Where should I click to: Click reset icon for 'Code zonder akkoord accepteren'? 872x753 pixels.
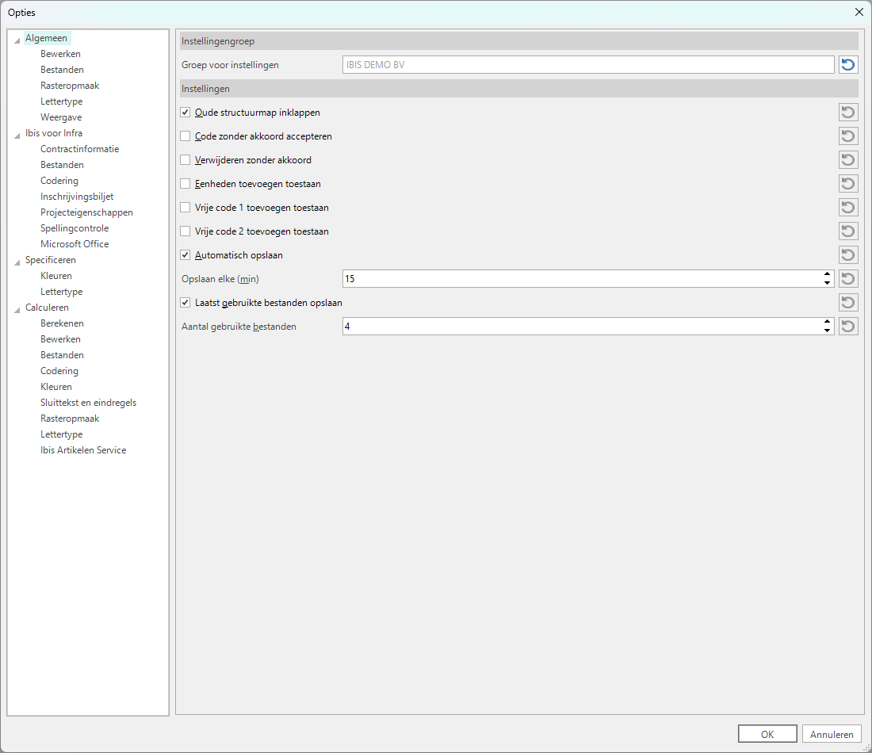click(x=848, y=136)
